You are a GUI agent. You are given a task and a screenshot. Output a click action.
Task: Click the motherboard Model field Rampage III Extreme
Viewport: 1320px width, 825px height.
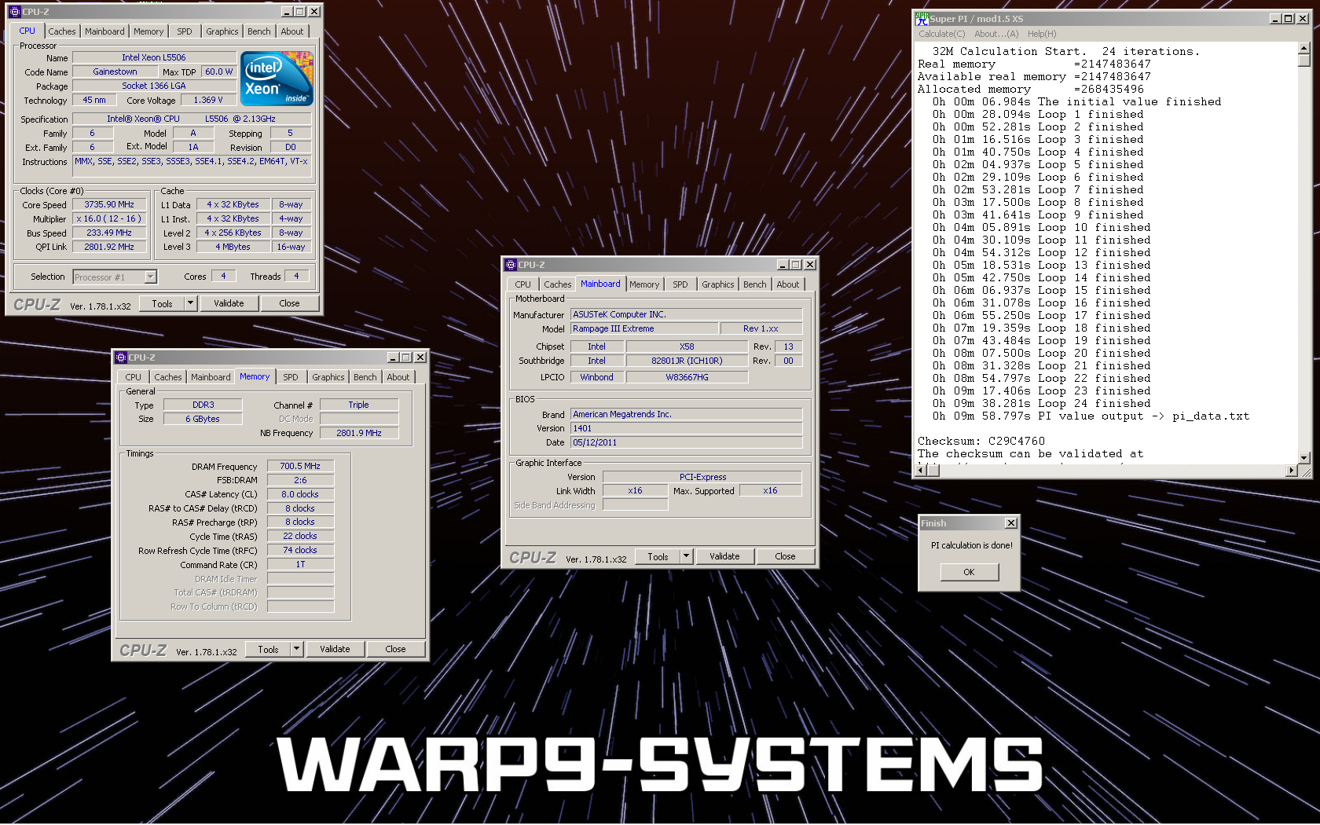(x=644, y=328)
